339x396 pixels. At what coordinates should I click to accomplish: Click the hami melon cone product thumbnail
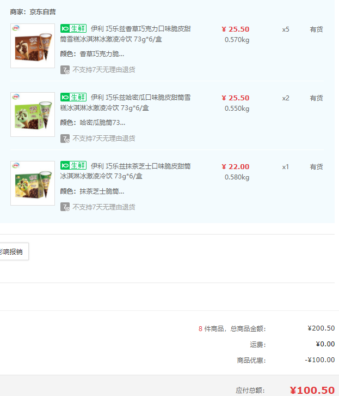[x=33, y=115]
